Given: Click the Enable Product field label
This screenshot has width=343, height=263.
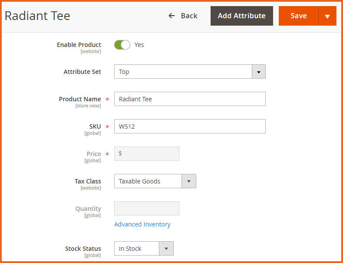Looking at the screenshot, I should (79, 45).
